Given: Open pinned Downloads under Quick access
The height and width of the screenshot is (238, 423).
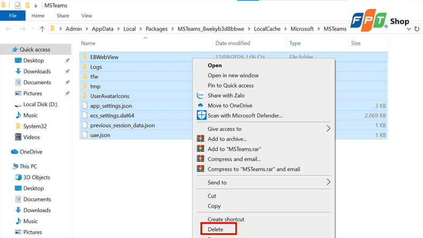Looking at the screenshot, I should point(37,71).
